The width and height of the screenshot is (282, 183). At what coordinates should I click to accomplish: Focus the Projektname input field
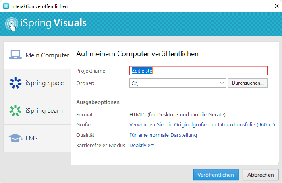[199, 71]
